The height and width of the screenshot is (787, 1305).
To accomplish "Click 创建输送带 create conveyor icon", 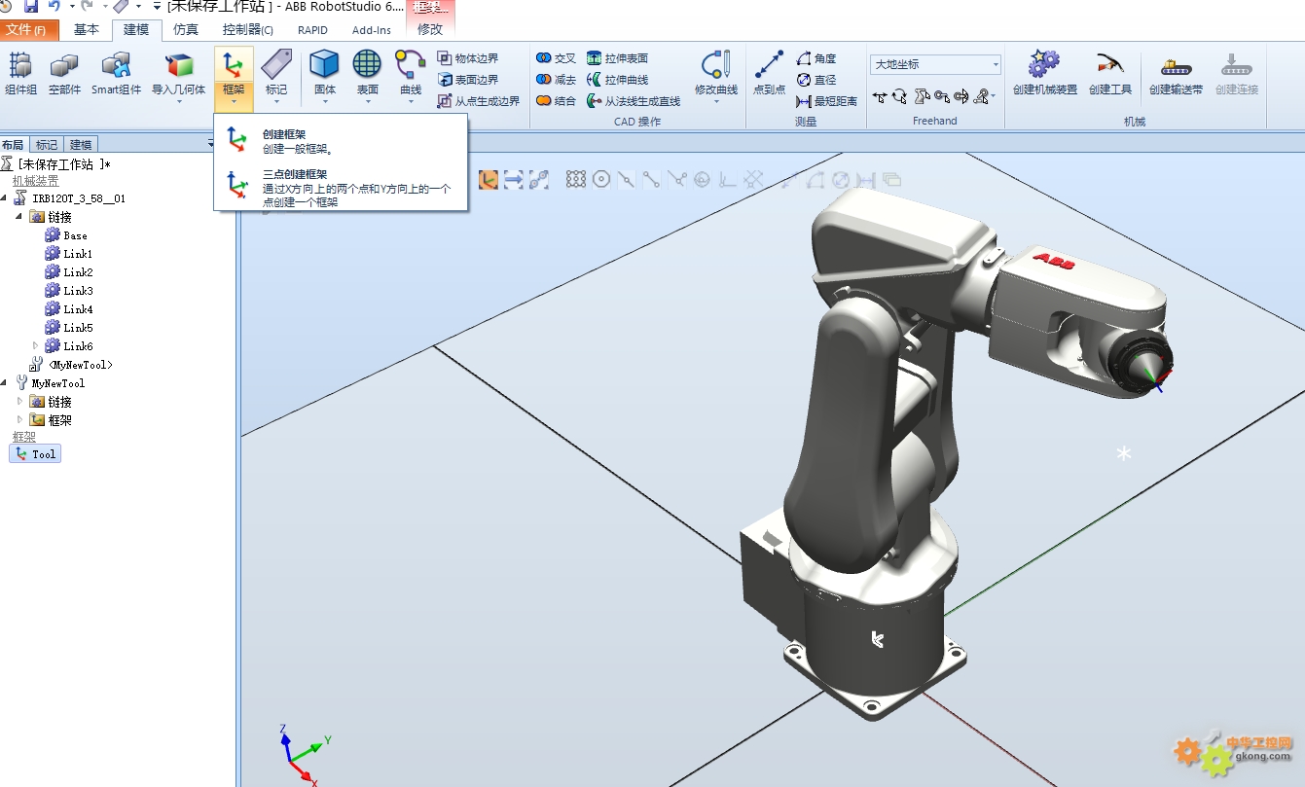I will click(1176, 66).
